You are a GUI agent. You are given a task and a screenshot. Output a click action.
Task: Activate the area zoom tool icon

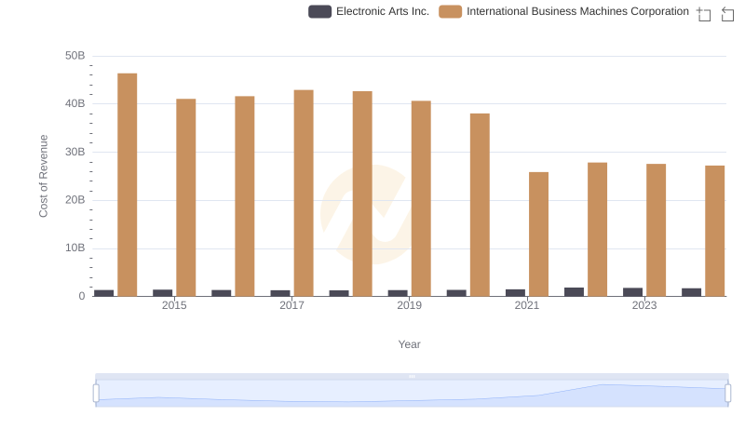pyautogui.click(x=704, y=14)
